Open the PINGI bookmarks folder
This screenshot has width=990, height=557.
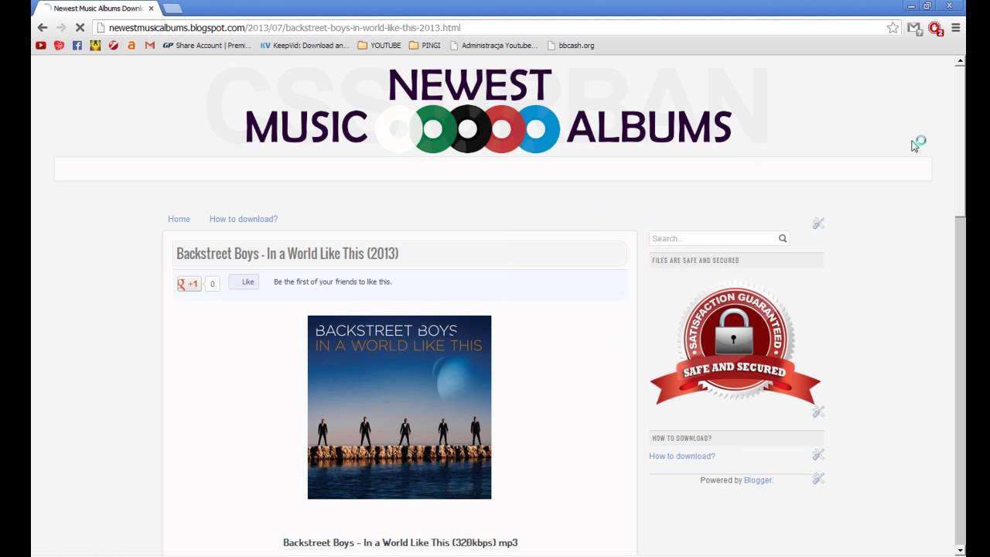[x=425, y=46]
